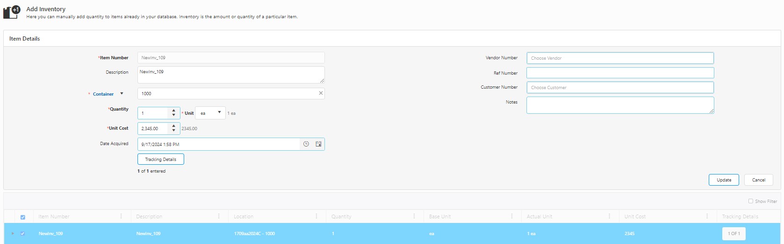Viewport: 784px width, 244px height.
Task: Expand the Container type dropdown arrow
Action: (122, 94)
